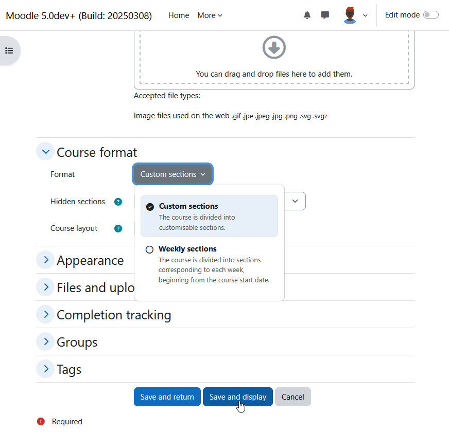The image size is (449, 432).
Task: Toggle the Edit mode switch
Action: pos(431,15)
